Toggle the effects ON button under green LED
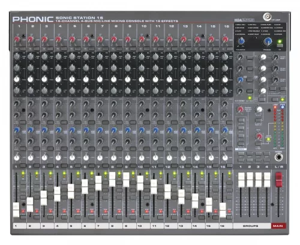 coord(280,46)
